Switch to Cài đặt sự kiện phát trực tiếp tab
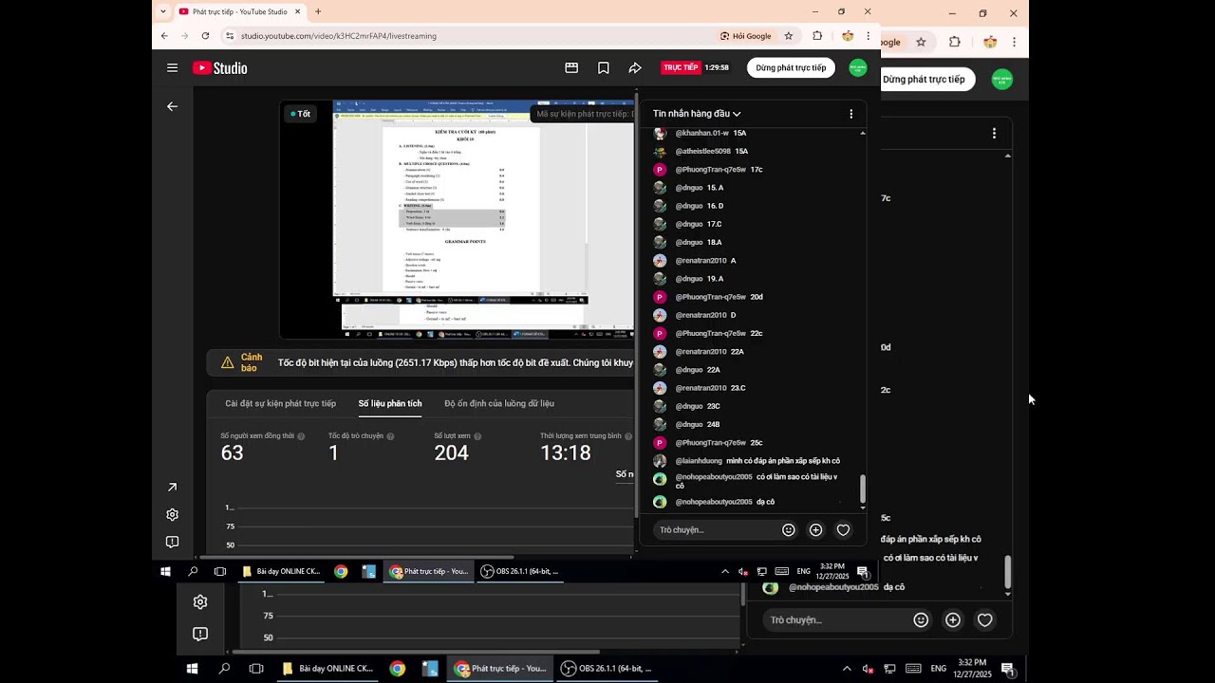 point(280,404)
